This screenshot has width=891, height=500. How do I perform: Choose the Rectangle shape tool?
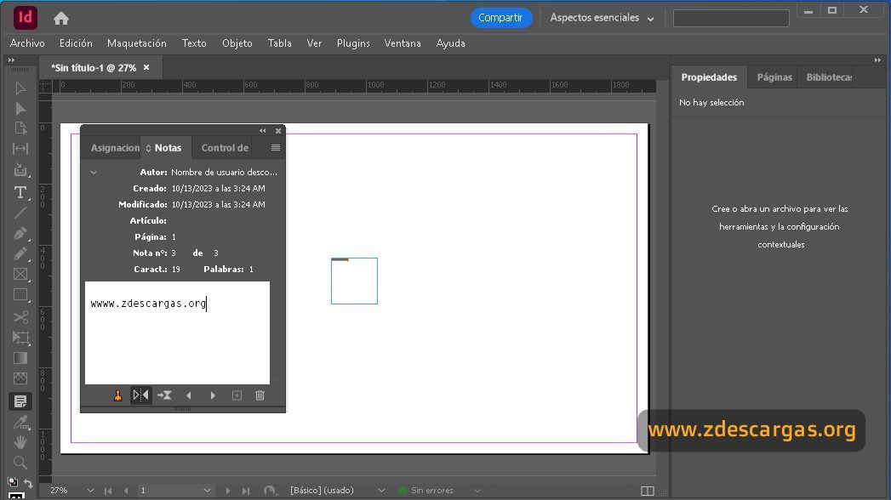point(20,294)
